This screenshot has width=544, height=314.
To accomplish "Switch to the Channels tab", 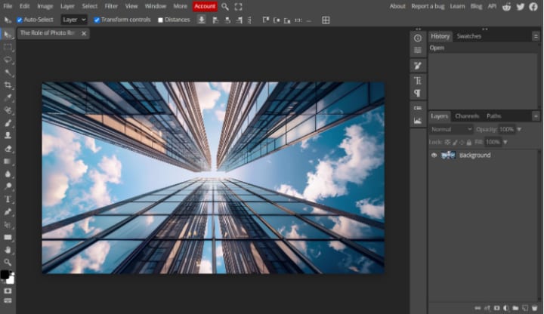I will click(467, 116).
